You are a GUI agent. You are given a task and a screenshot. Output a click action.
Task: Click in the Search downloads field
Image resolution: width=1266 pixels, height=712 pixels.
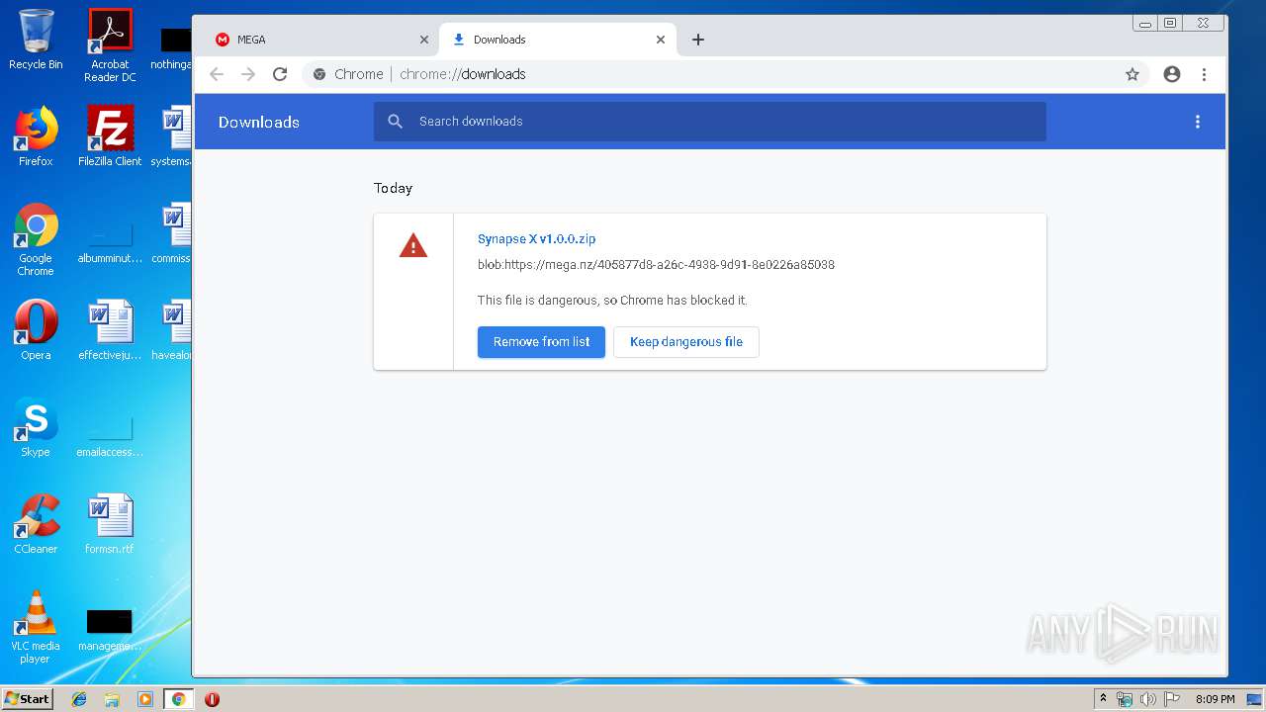[709, 122]
